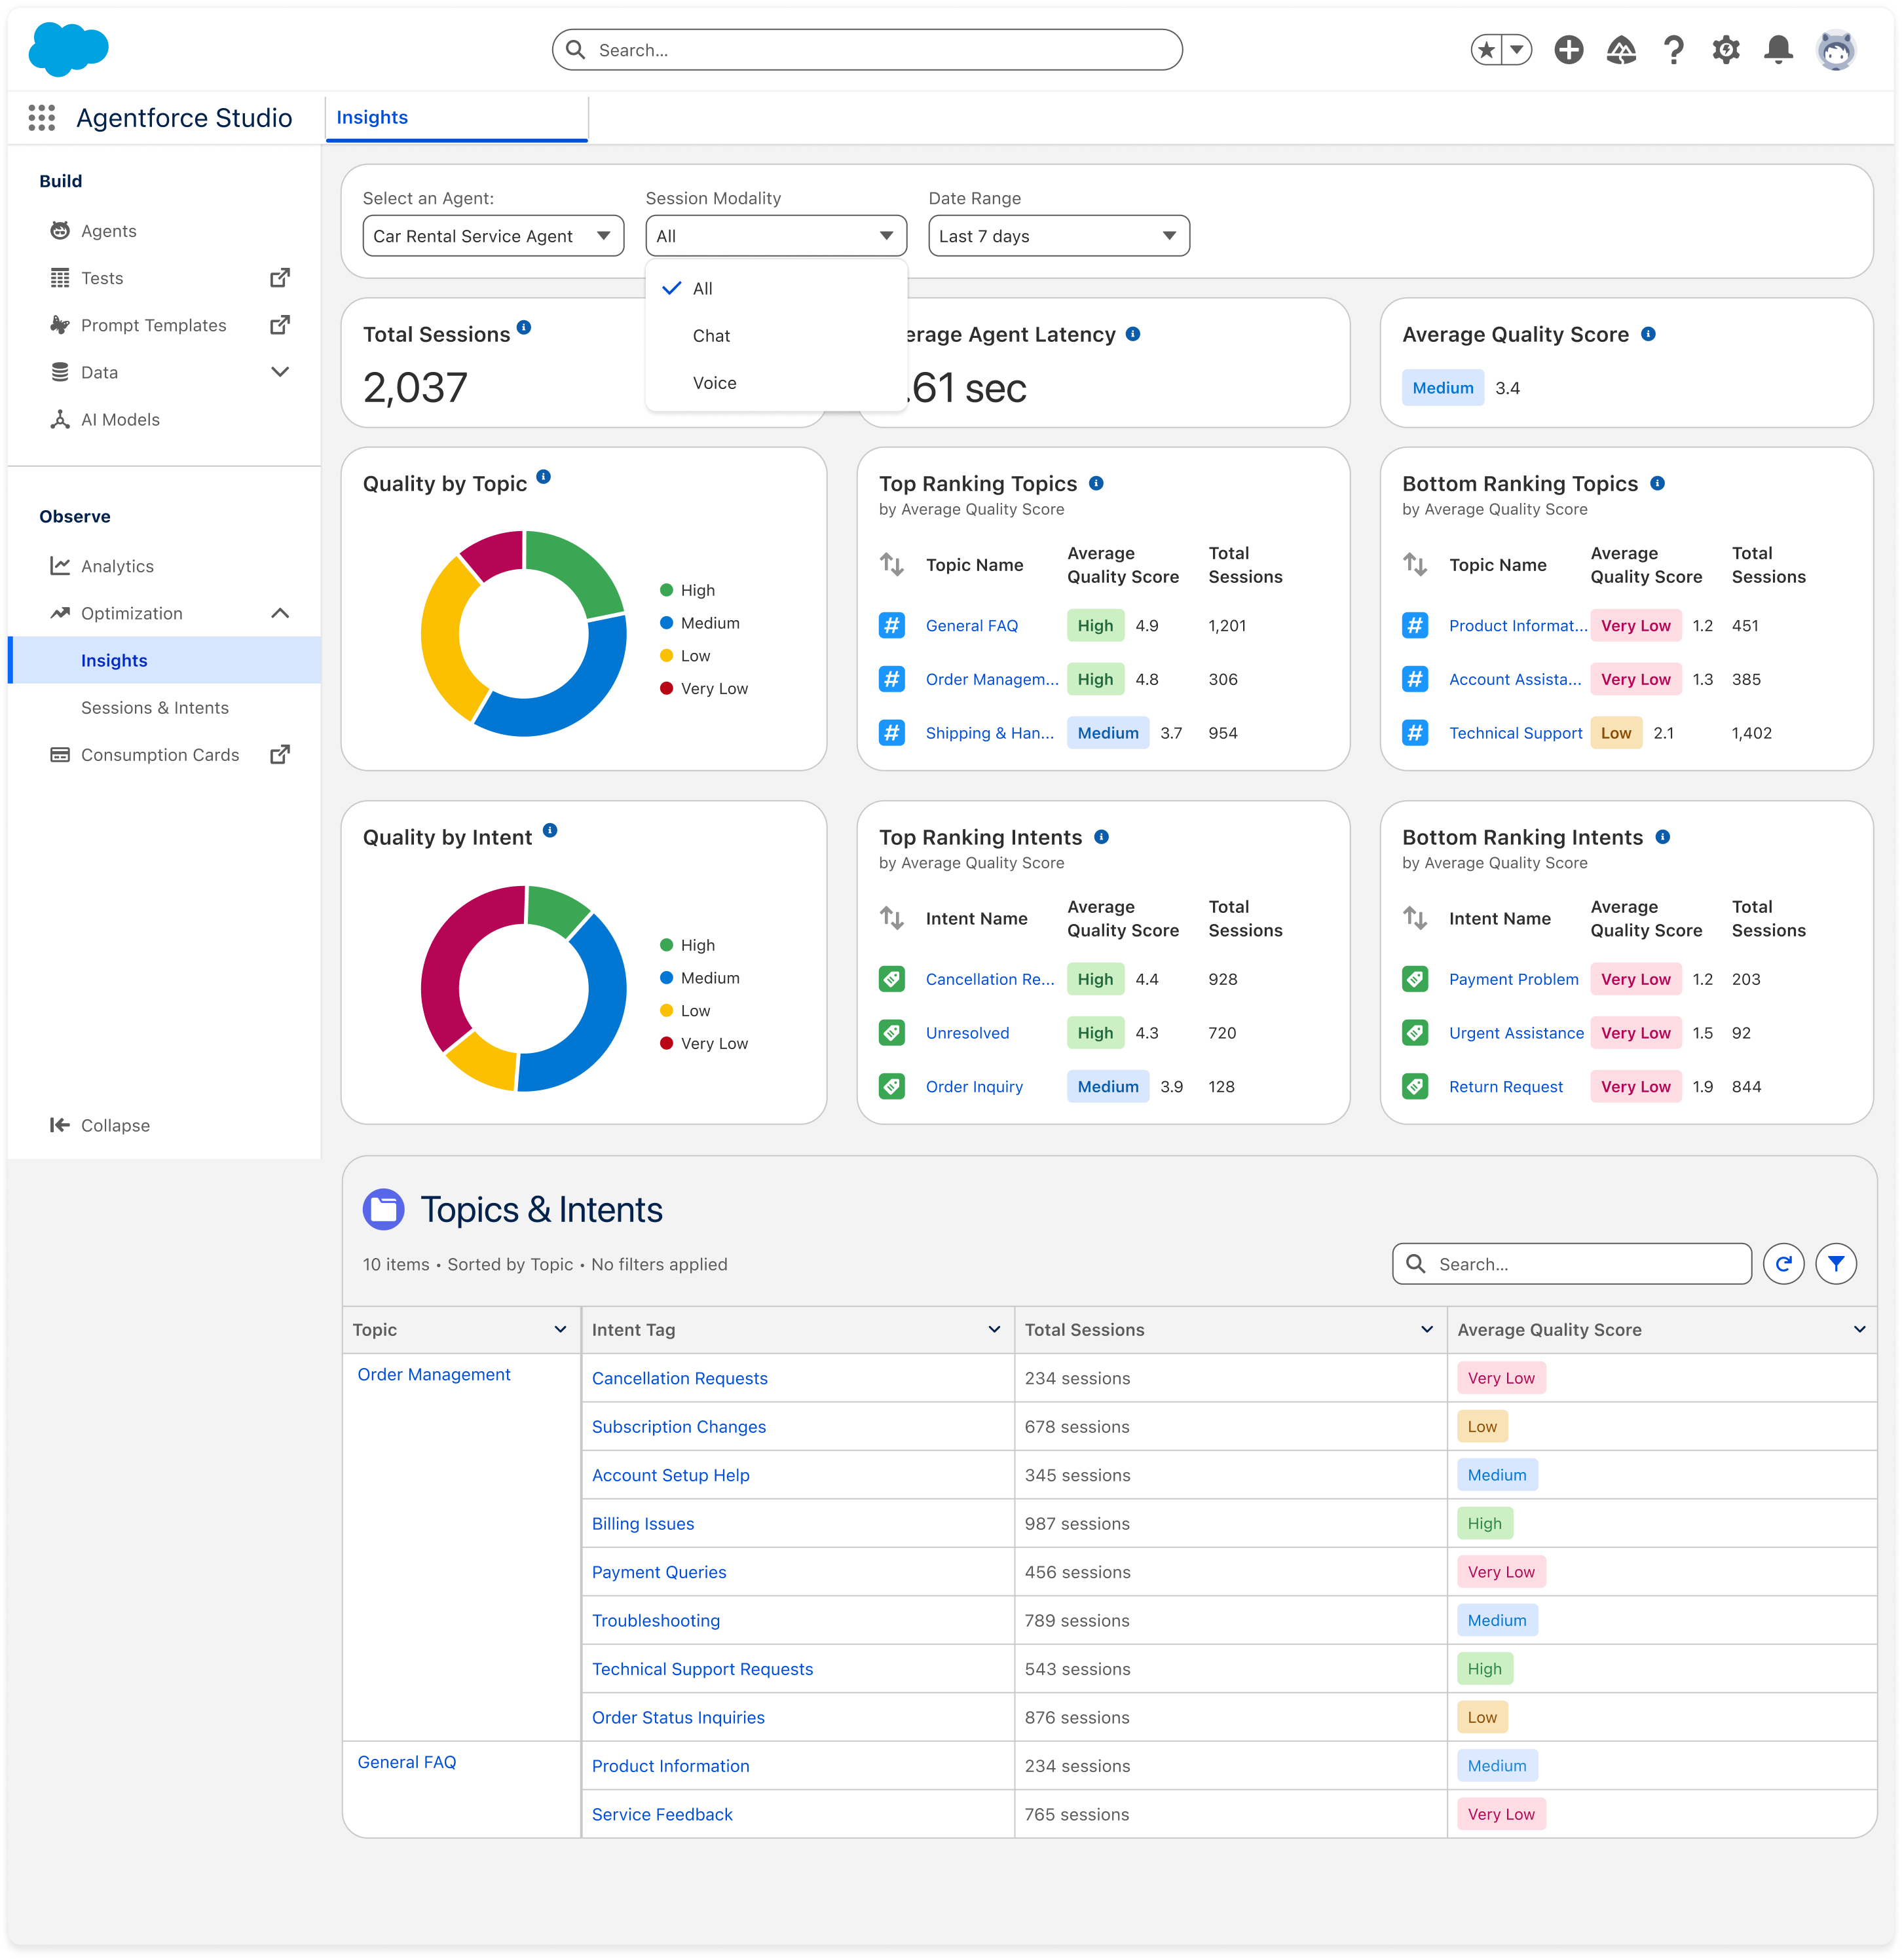Open the Trailhead guidance icon
Screen dimensions: 1902x1960
(1621, 50)
